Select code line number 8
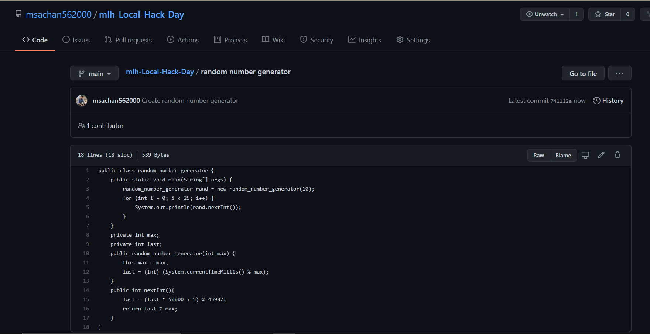The height and width of the screenshot is (334, 650). [88, 235]
